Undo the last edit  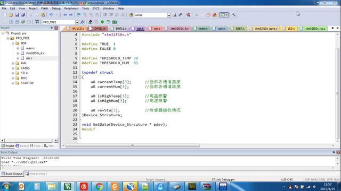point(51,15)
